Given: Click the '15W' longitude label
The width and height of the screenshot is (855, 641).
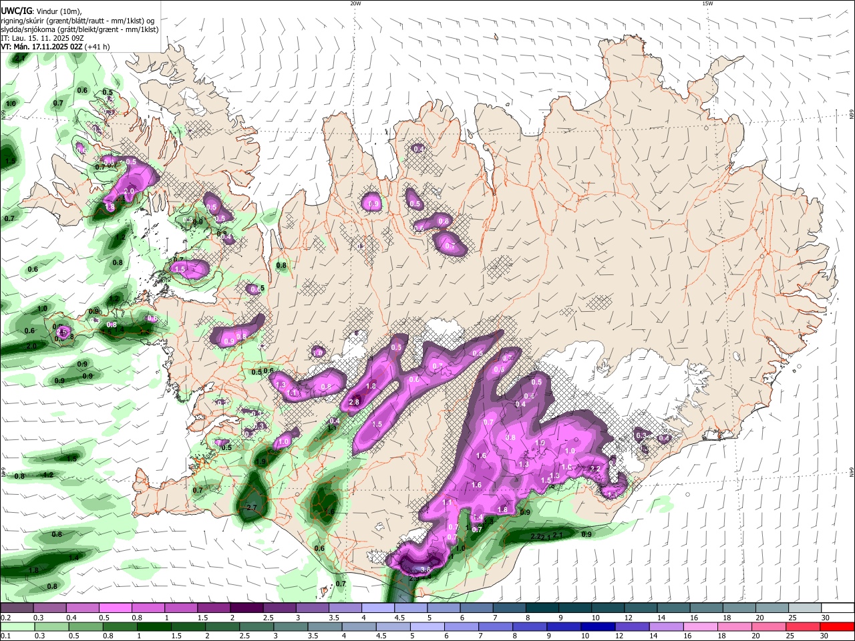Looking at the screenshot, I should click(707, 3).
